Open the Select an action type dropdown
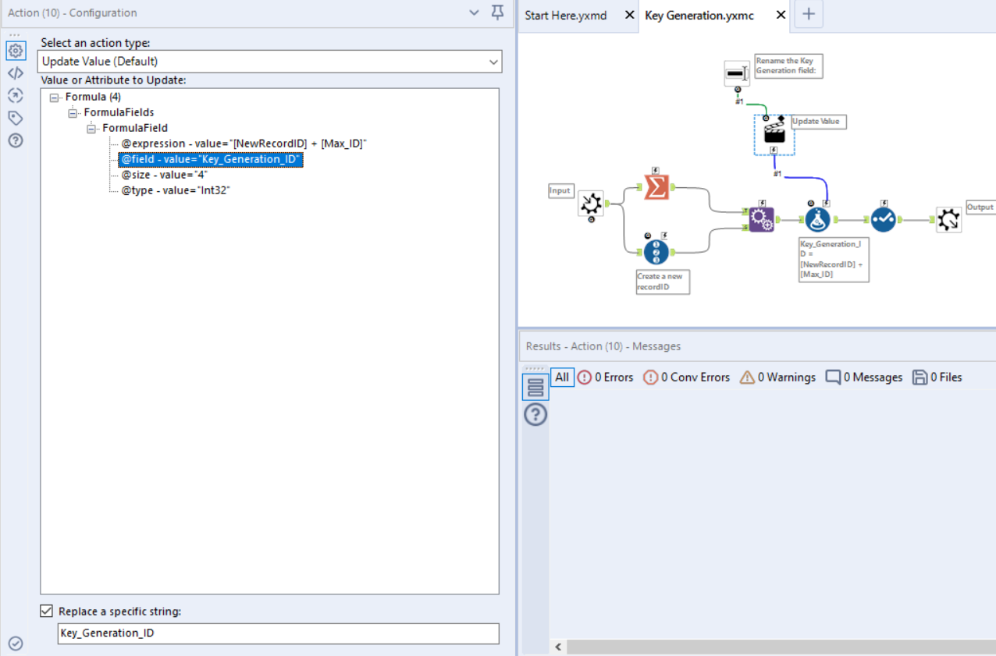Screen dimensions: 996x656 pos(493,61)
